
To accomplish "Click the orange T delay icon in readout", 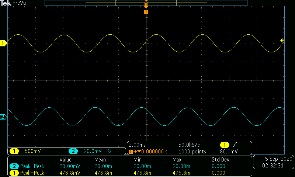I will point(131,152).
